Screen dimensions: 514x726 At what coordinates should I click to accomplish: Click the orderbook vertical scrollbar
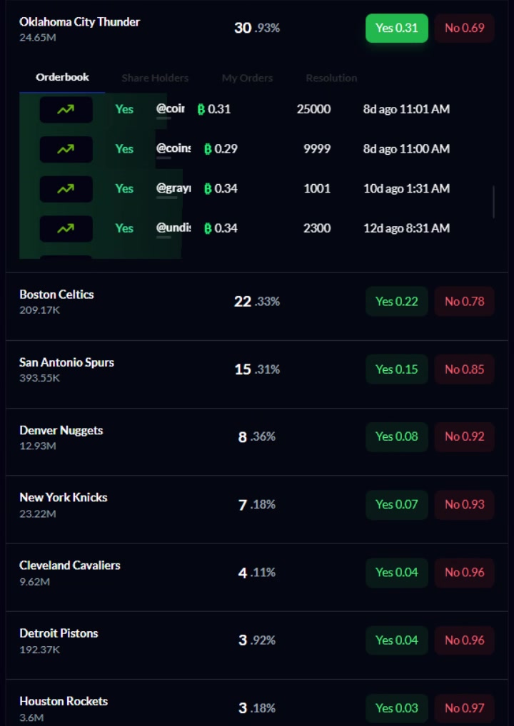[493, 202]
